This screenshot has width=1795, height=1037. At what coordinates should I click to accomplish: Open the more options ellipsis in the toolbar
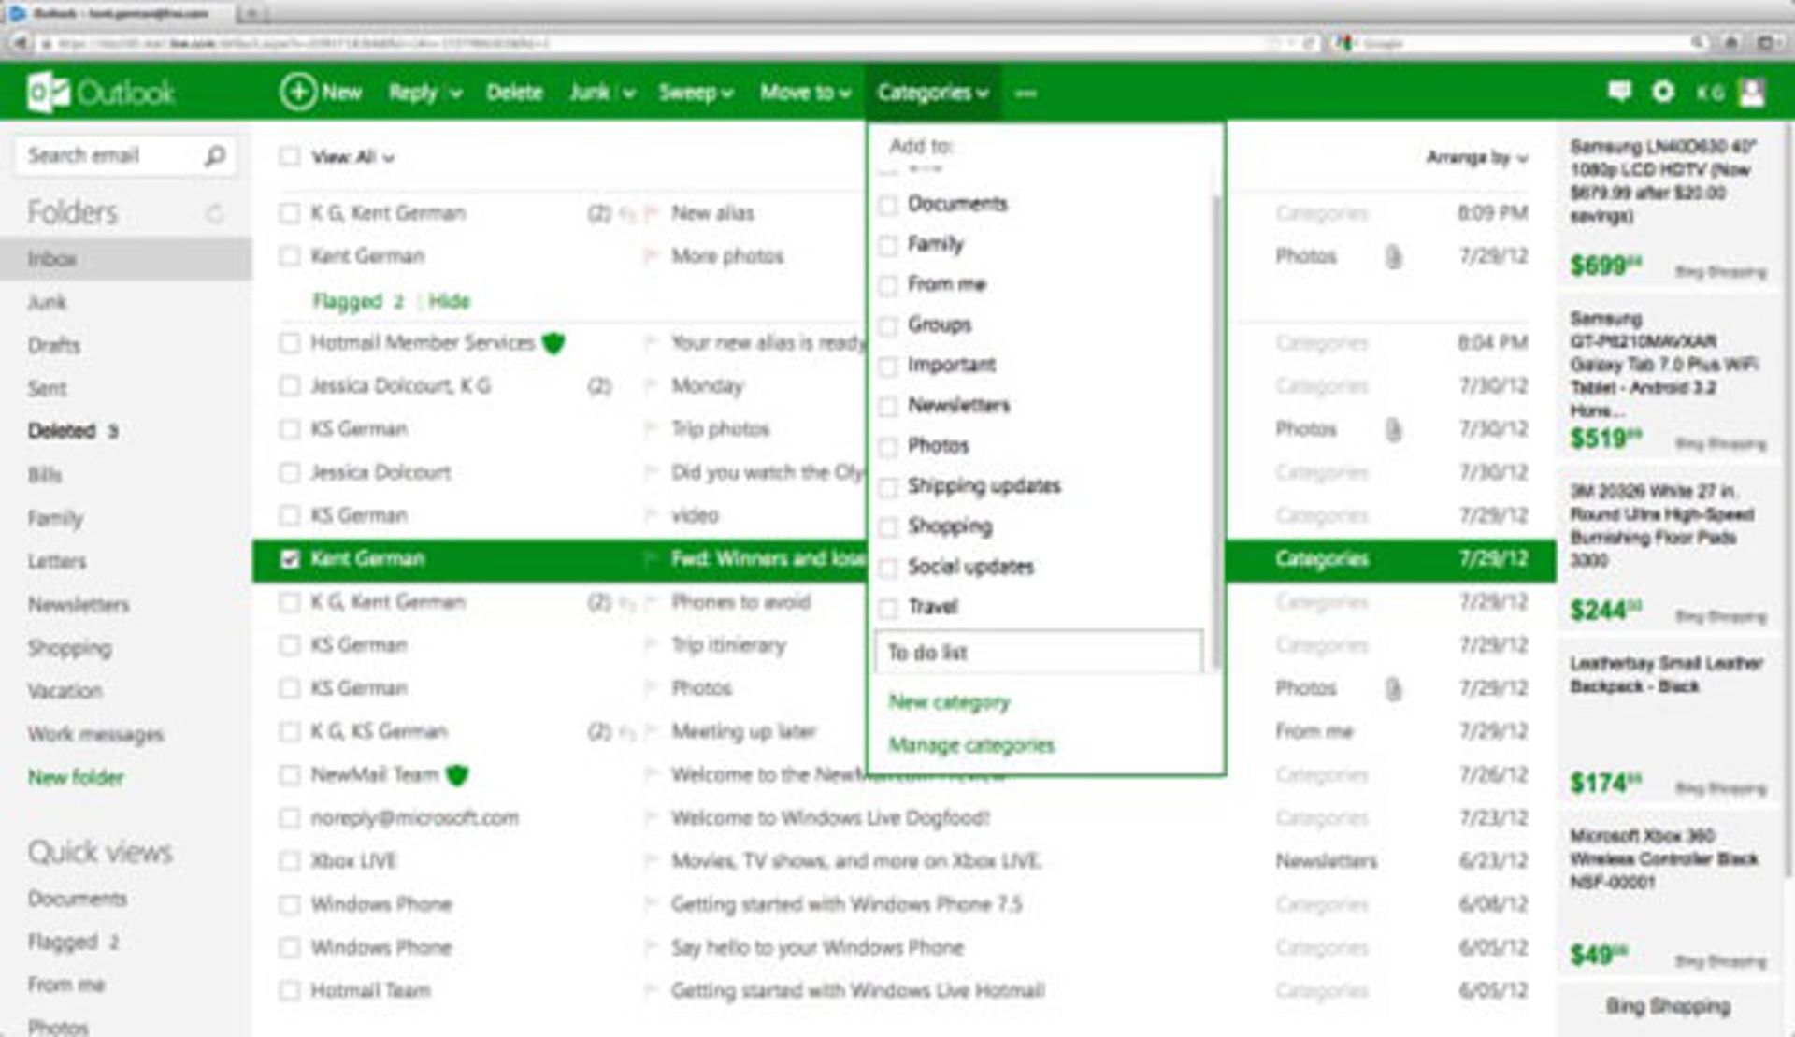[1026, 93]
